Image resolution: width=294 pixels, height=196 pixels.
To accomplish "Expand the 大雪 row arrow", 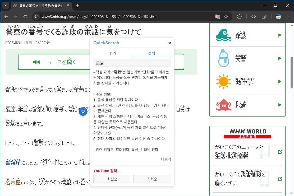I will pos(280,58).
